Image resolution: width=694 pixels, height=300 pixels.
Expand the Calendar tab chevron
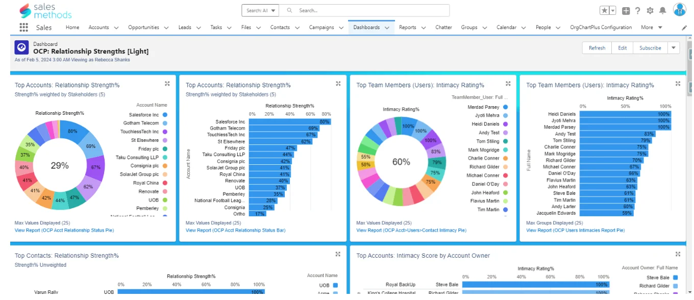524,28
